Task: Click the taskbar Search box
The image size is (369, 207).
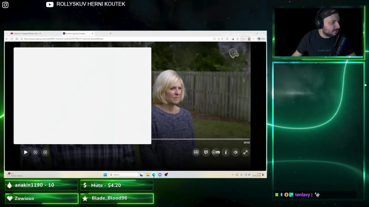Action: [x=123, y=175]
